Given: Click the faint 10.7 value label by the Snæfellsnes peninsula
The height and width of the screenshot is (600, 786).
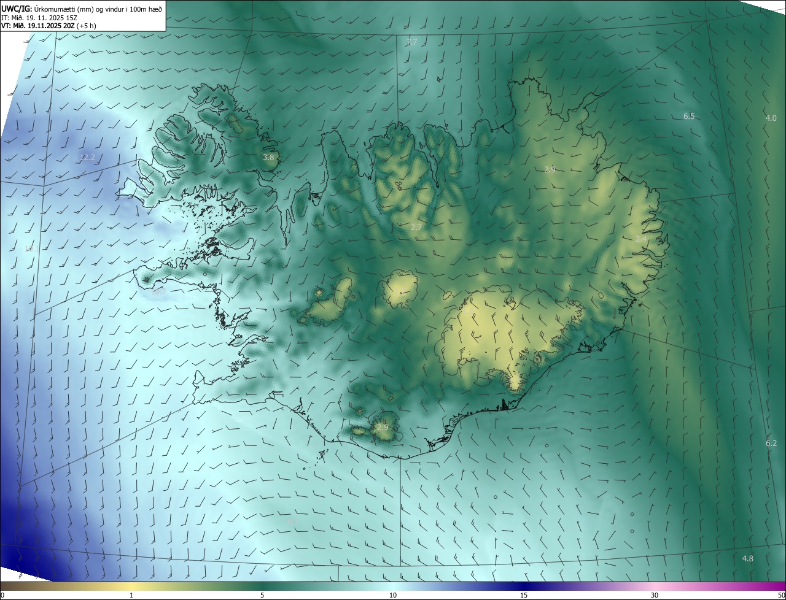Looking at the screenshot, I should (x=158, y=292).
